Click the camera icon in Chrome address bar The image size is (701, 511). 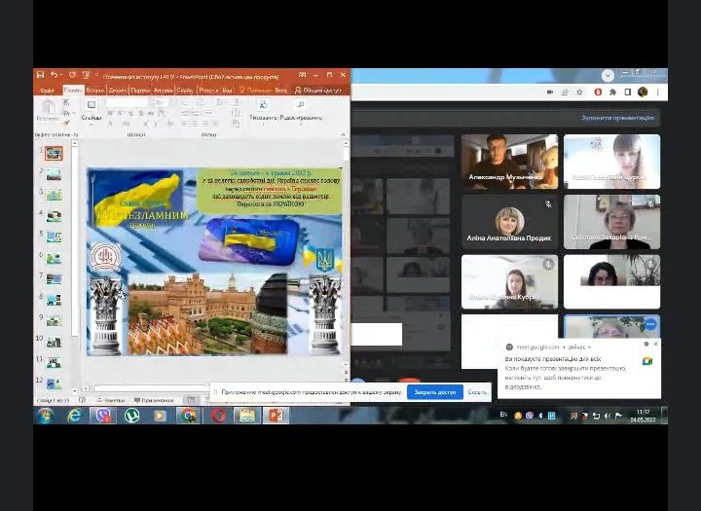pos(550,92)
